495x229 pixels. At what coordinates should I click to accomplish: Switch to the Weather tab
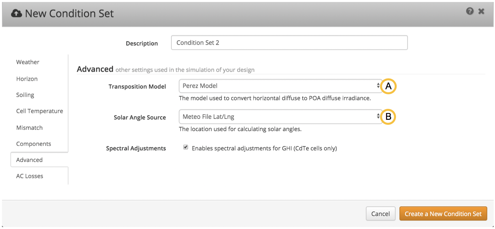[x=28, y=62]
